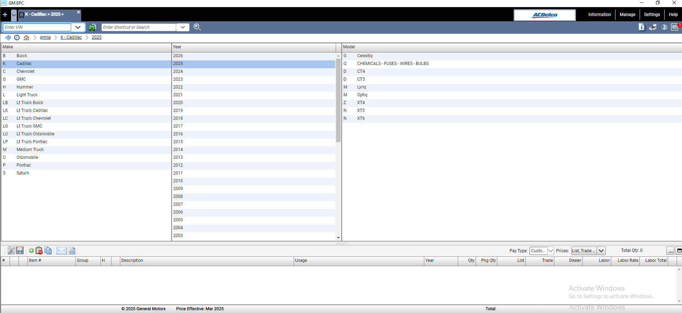Select the Optiq model
Viewport: 682px width, 313px height.
[512, 95]
